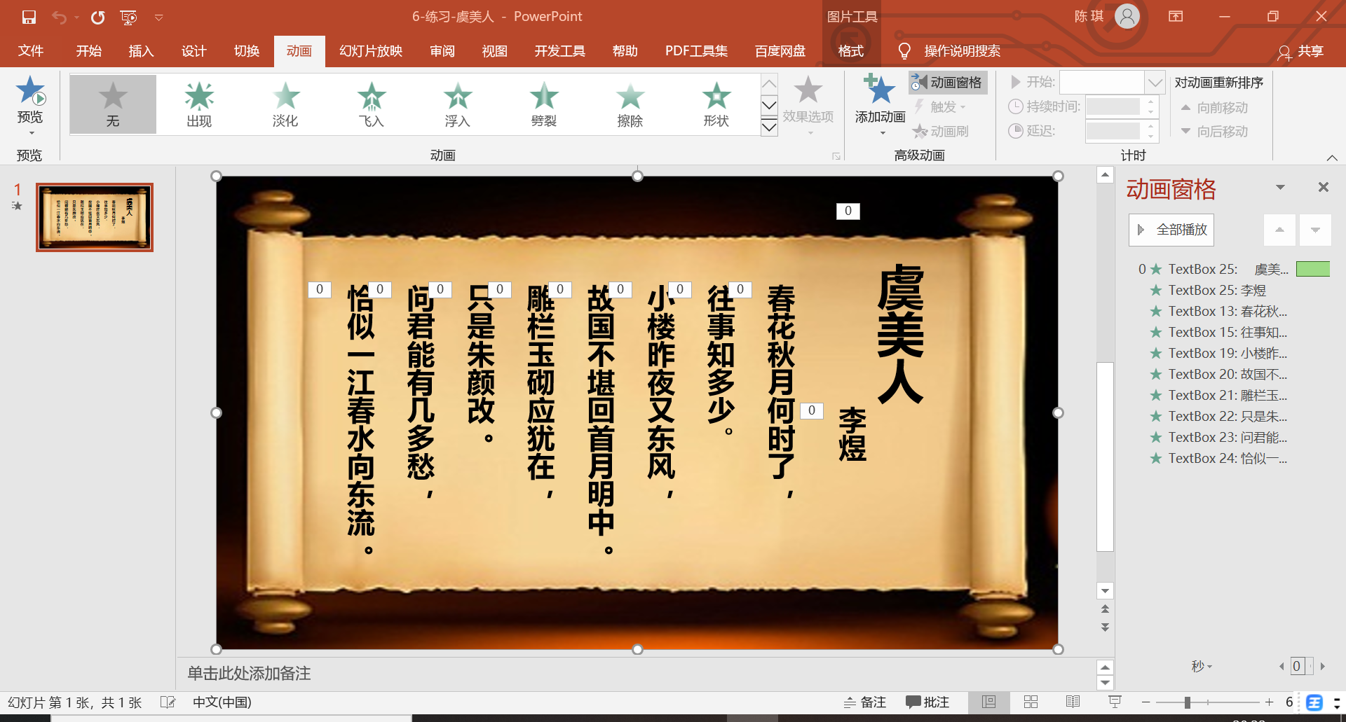Switch to the Insert (插入) tab
Screen dimensions: 1346x722
point(141,51)
